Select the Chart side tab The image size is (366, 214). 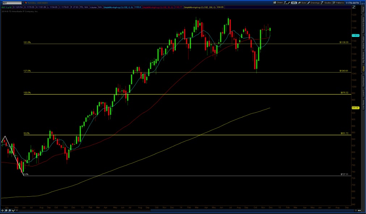pos(363,69)
